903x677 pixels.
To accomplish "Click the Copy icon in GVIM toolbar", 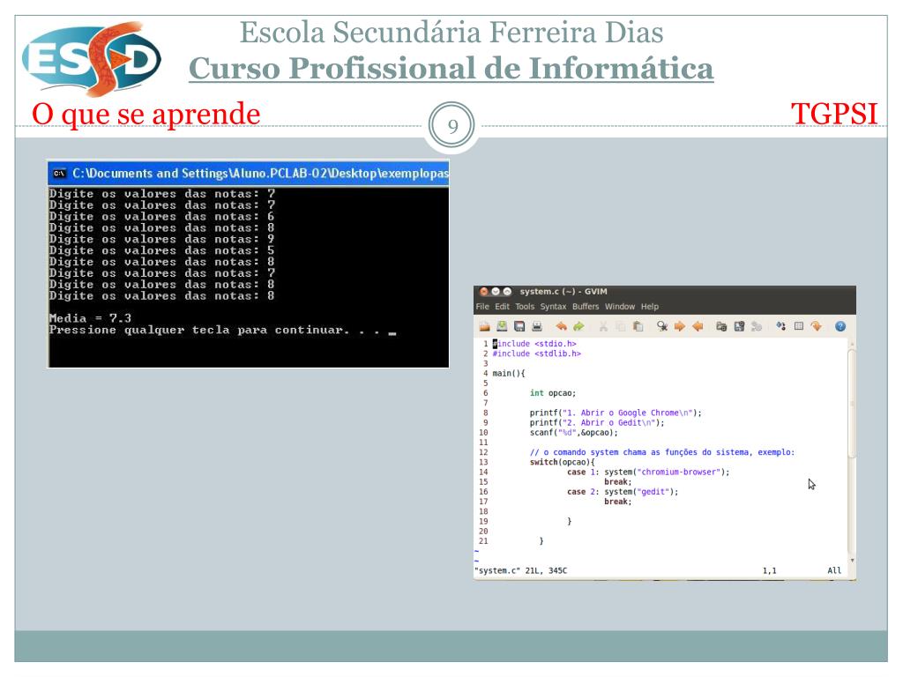I will tap(620, 326).
